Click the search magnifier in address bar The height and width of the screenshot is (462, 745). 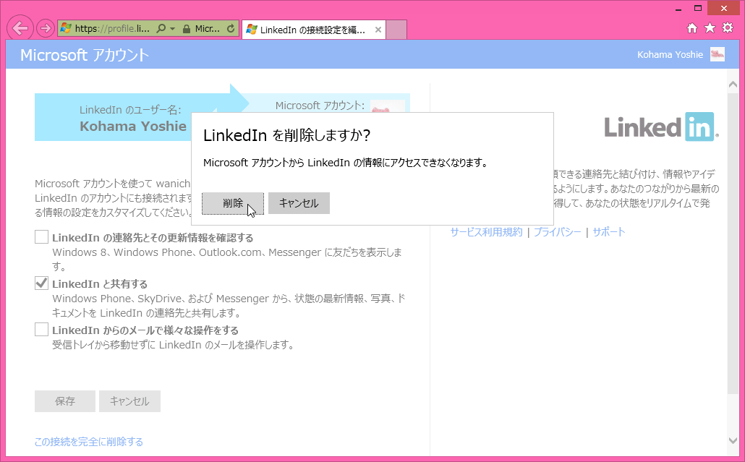pos(161,28)
